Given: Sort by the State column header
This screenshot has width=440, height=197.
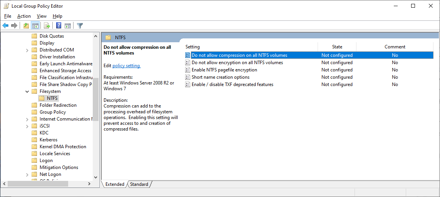Looking at the screenshot, I should click(x=337, y=47).
